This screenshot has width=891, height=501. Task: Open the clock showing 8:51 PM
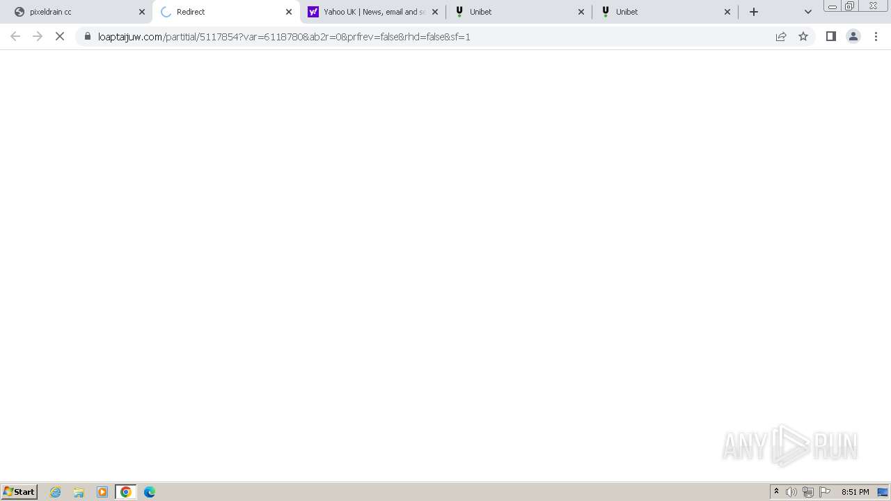coord(855,492)
